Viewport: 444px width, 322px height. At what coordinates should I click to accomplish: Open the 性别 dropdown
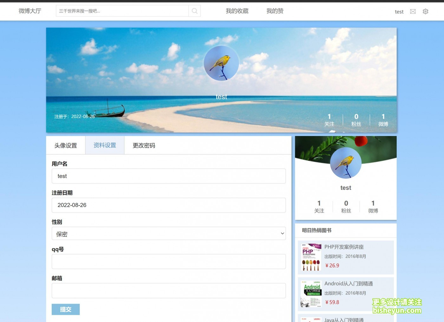[x=169, y=233]
